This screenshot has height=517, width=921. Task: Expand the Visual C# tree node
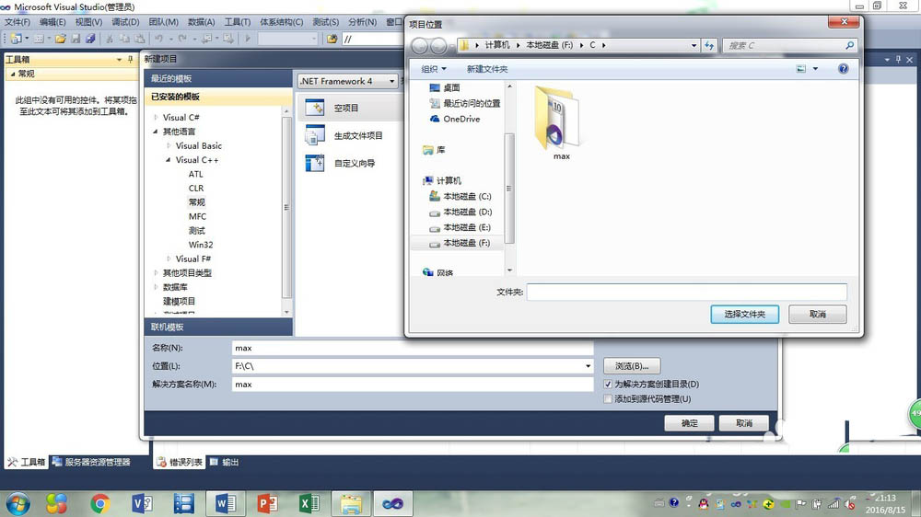tap(156, 118)
